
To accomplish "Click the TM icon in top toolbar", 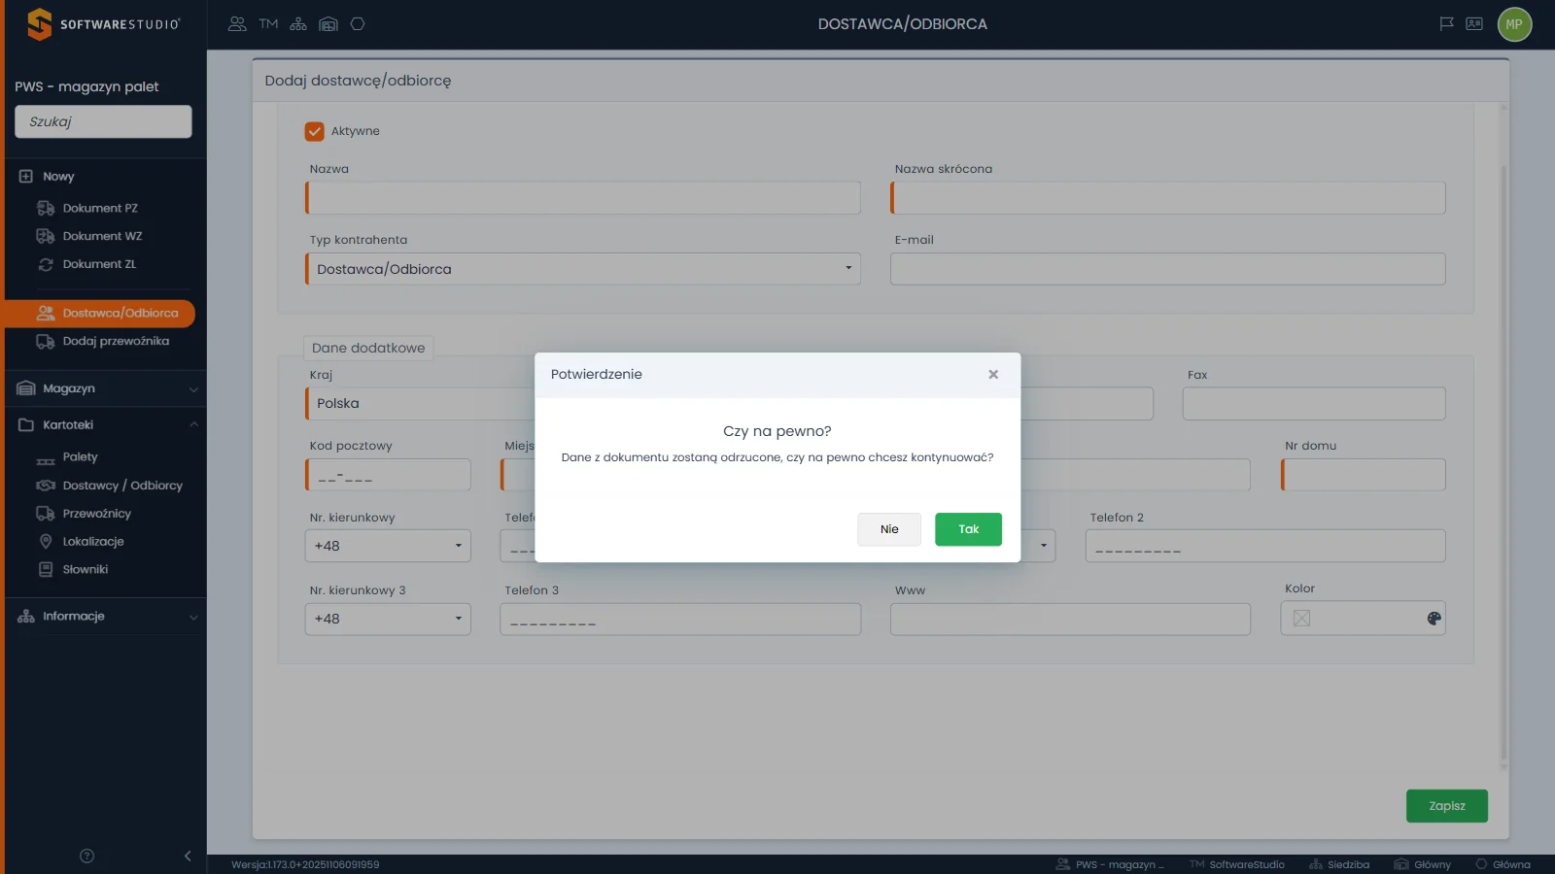I will (x=268, y=24).
